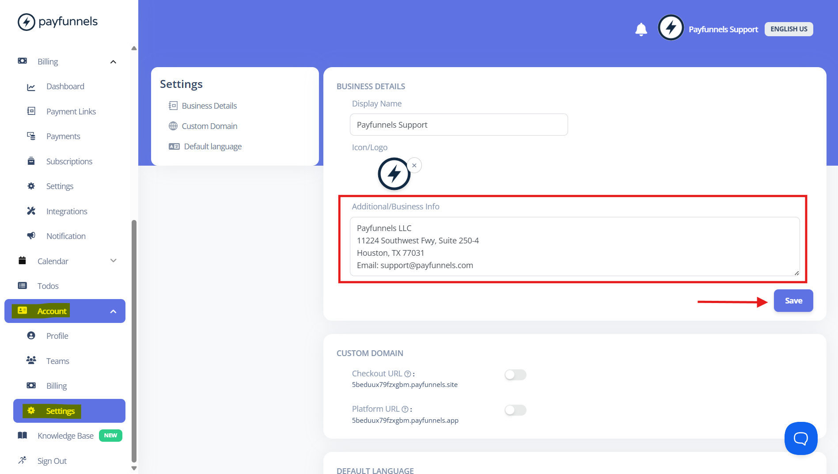Go to Profile under Account
Viewport: 838px width, 474px height.
coord(57,336)
